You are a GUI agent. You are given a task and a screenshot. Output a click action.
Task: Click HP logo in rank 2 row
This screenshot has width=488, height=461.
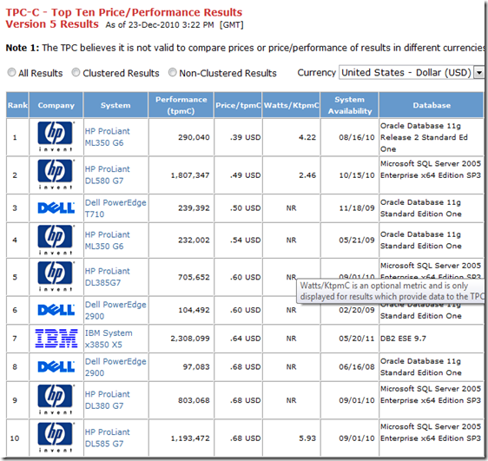point(56,175)
